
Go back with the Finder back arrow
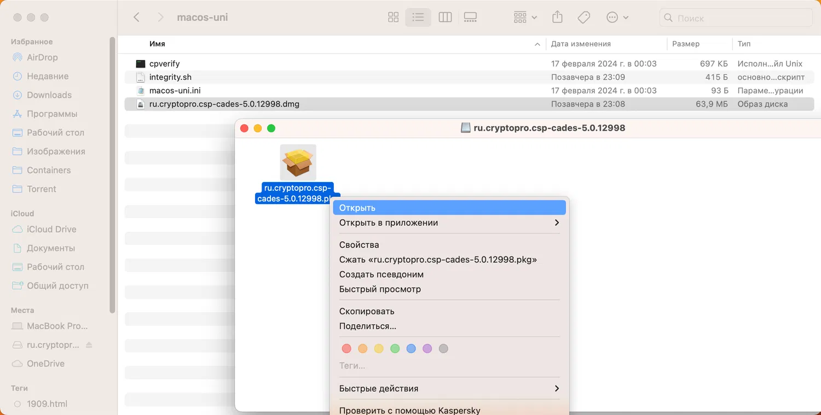click(137, 17)
